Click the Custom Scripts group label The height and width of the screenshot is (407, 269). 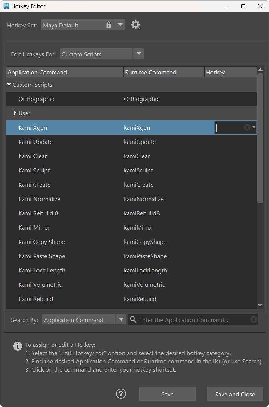tap(32, 85)
